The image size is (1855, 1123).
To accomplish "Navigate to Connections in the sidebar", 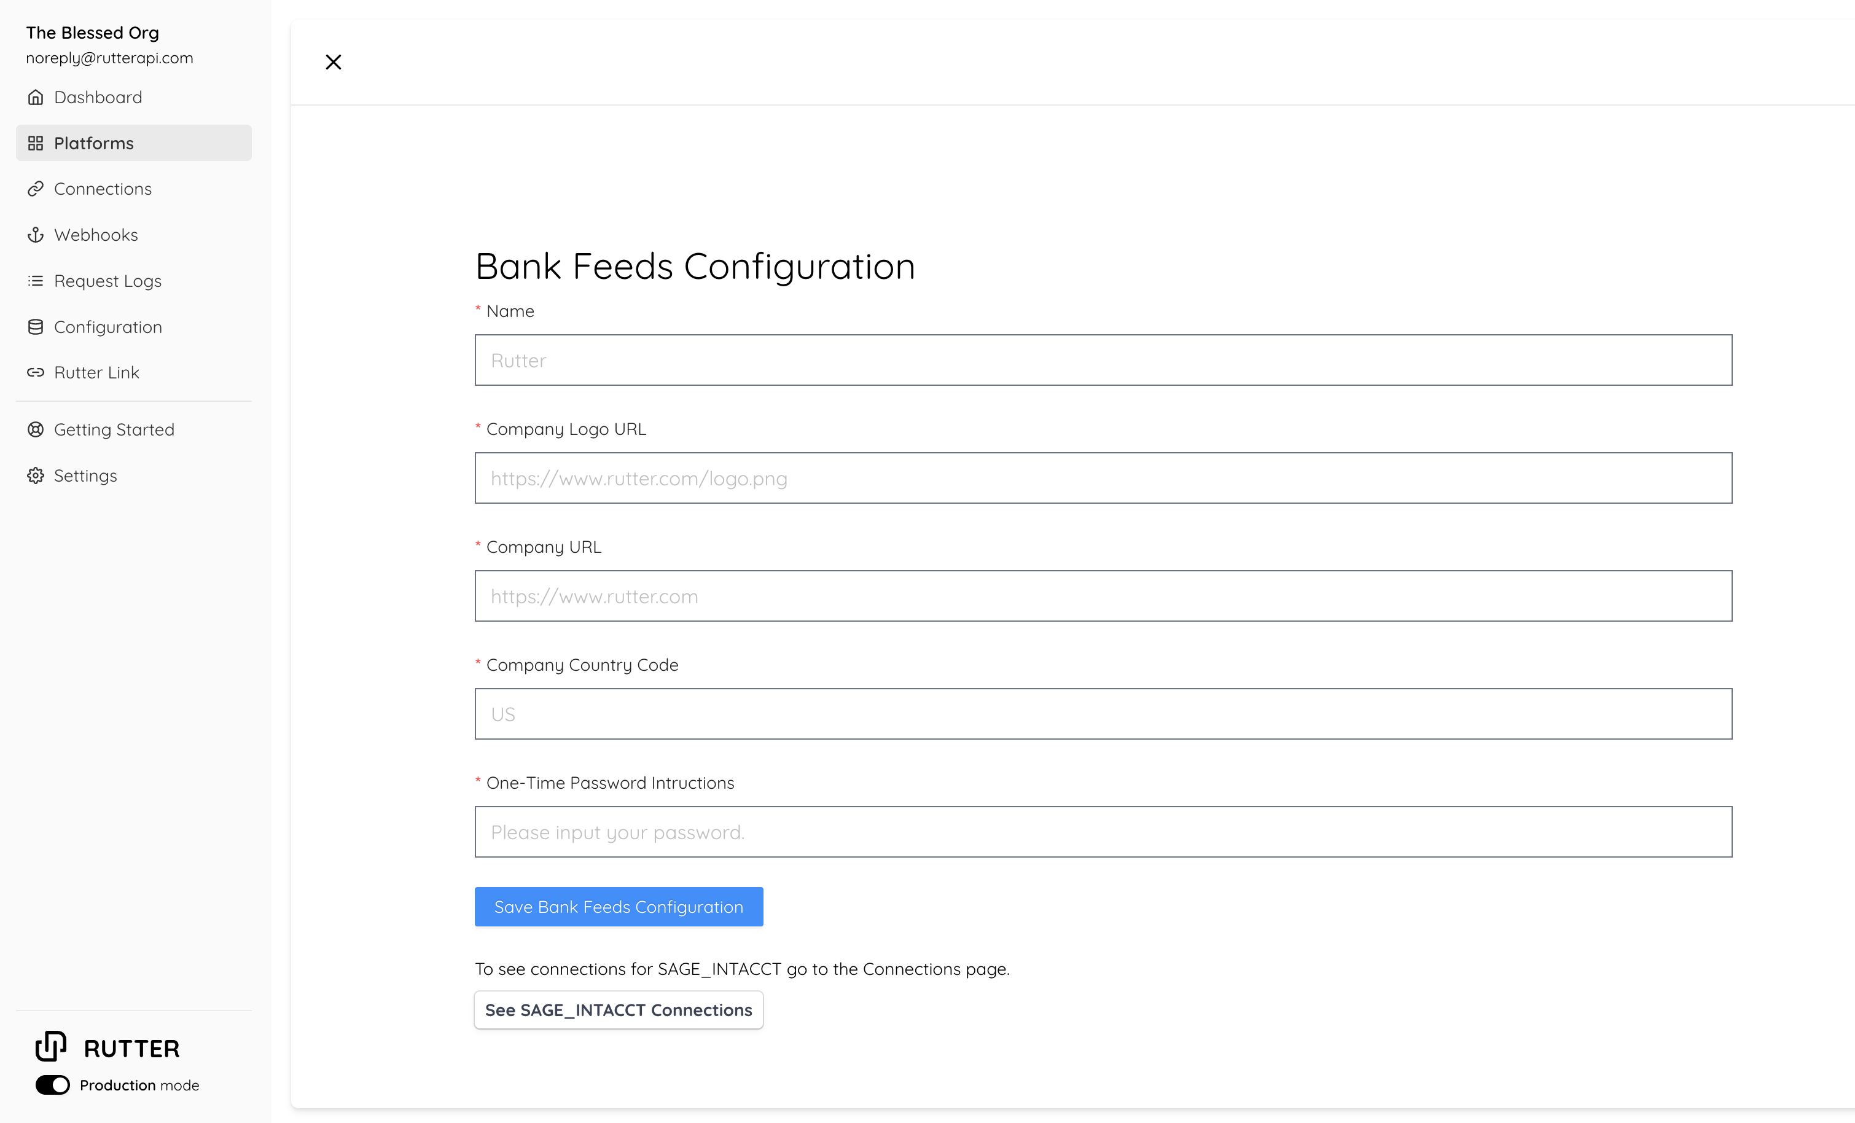I will (x=103, y=189).
